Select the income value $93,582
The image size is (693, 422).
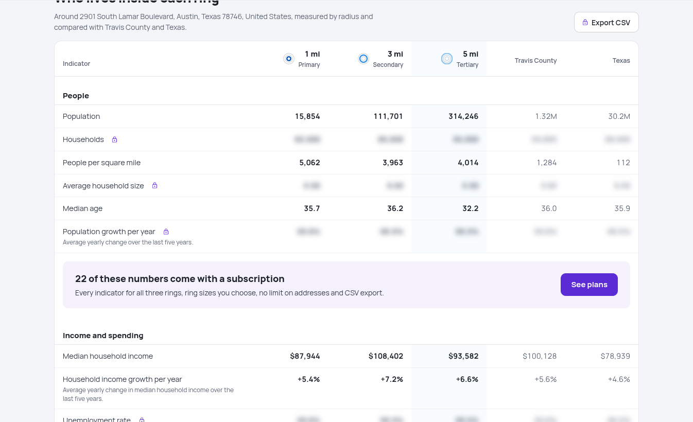pos(463,356)
